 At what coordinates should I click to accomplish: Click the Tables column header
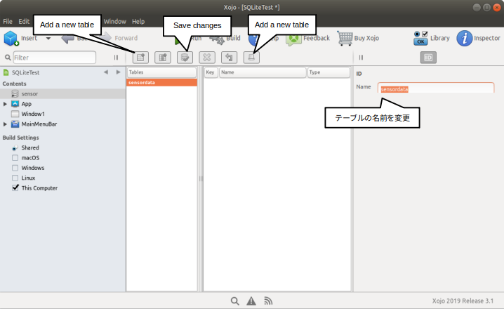point(161,72)
